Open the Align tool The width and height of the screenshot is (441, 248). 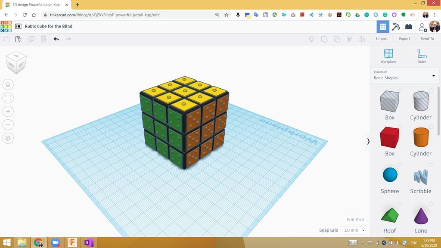[x=349, y=39]
